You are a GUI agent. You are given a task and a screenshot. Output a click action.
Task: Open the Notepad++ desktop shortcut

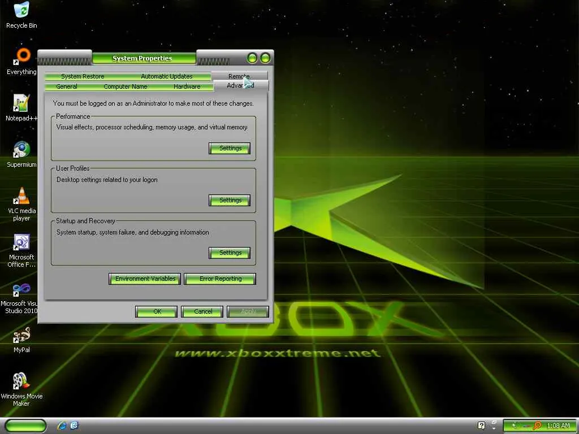click(21, 107)
